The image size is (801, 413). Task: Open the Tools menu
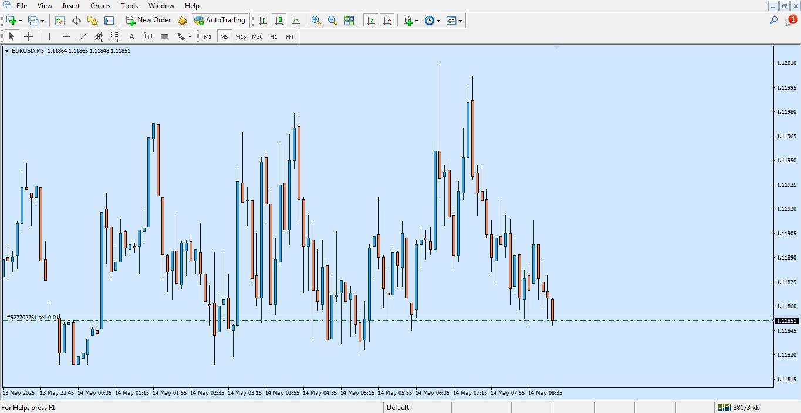(x=129, y=6)
